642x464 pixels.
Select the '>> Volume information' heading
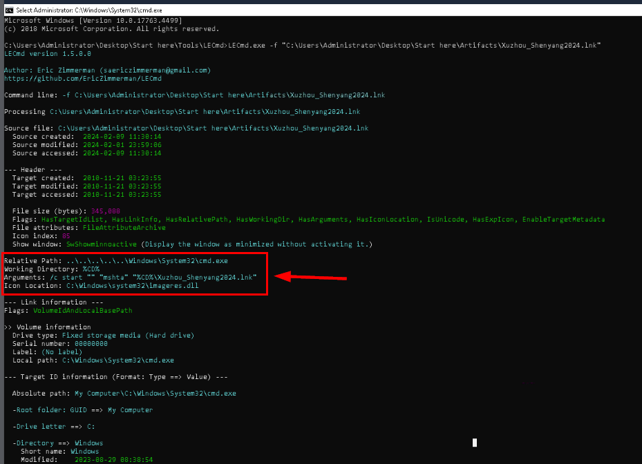point(48,327)
